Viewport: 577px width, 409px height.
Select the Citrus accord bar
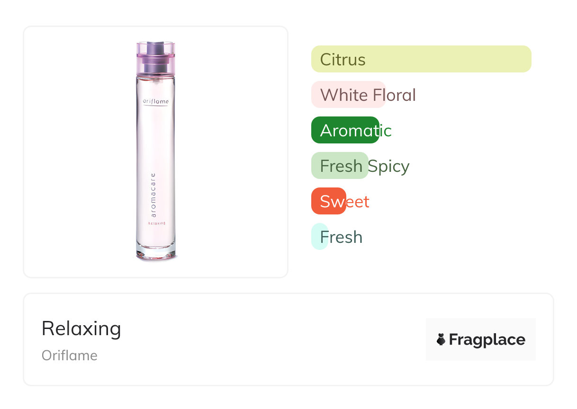tap(421, 59)
